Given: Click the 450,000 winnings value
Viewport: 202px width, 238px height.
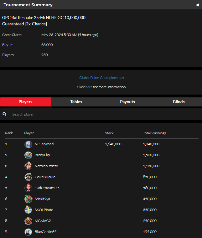Looking at the screenshot, I should pyautogui.click(x=150, y=199).
